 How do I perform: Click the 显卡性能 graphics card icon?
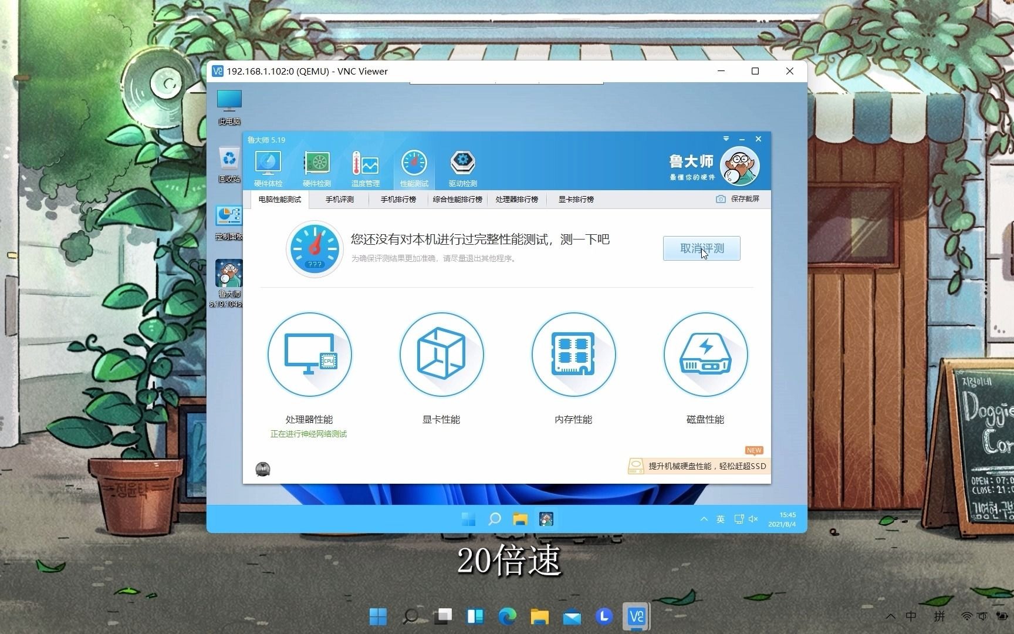click(441, 355)
